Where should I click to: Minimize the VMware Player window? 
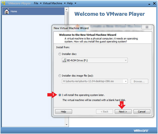click(x=149, y=4)
